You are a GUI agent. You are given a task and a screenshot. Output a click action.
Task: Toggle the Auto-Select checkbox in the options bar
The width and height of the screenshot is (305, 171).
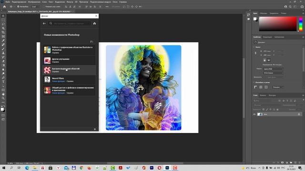tap(18, 7)
